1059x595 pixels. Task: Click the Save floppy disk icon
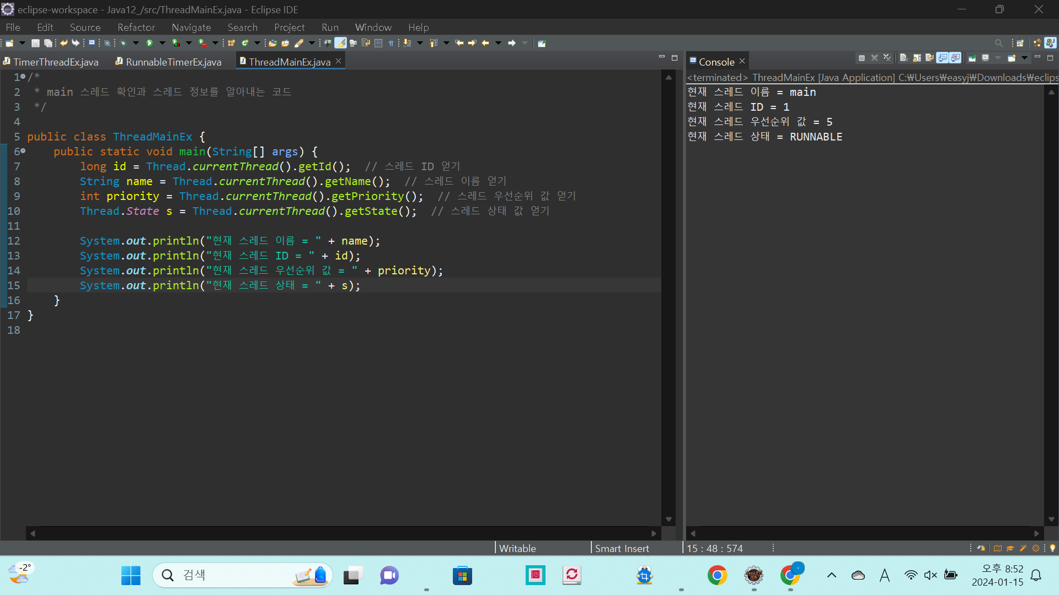coord(35,43)
